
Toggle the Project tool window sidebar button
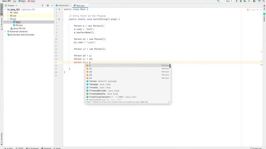click(x=2, y=10)
